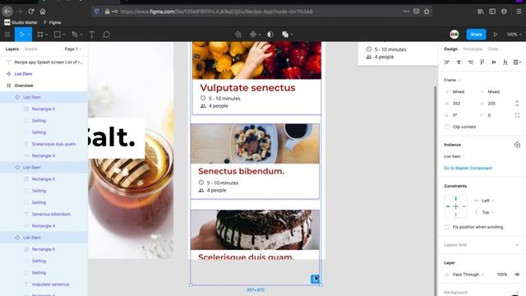The image size is (526, 296).
Task: Click the Align Horizontal Centers icon
Action: tap(459, 62)
